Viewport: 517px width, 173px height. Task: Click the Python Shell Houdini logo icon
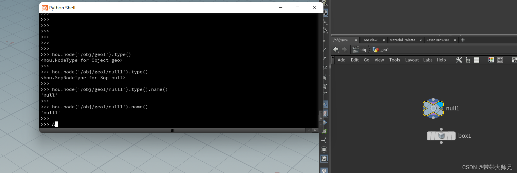(45, 8)
